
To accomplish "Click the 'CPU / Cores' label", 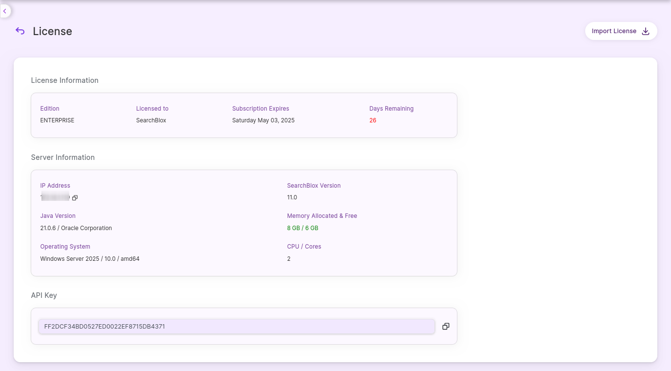I will point(304,247).
